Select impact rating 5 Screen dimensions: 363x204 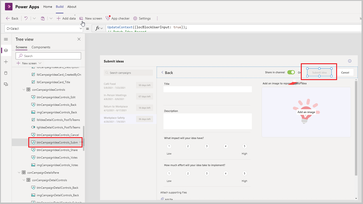pyautogui.click(x=244, y=146)
